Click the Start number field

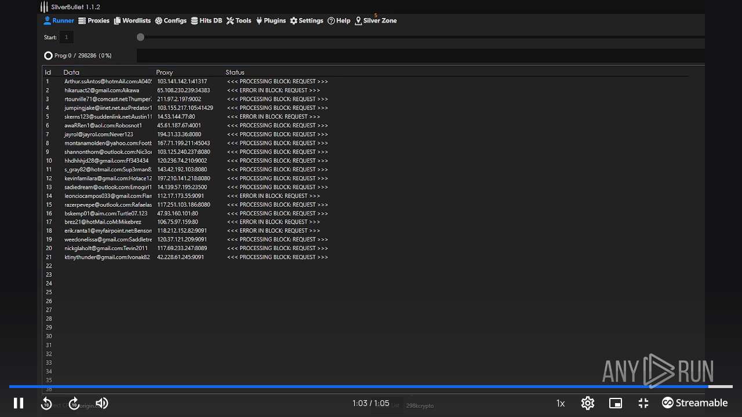tap(66, 37)
